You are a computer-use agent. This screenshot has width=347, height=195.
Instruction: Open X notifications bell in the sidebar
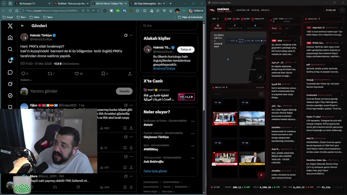10,61
